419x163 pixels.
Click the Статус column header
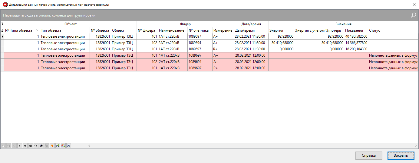[x=392, y=30]
